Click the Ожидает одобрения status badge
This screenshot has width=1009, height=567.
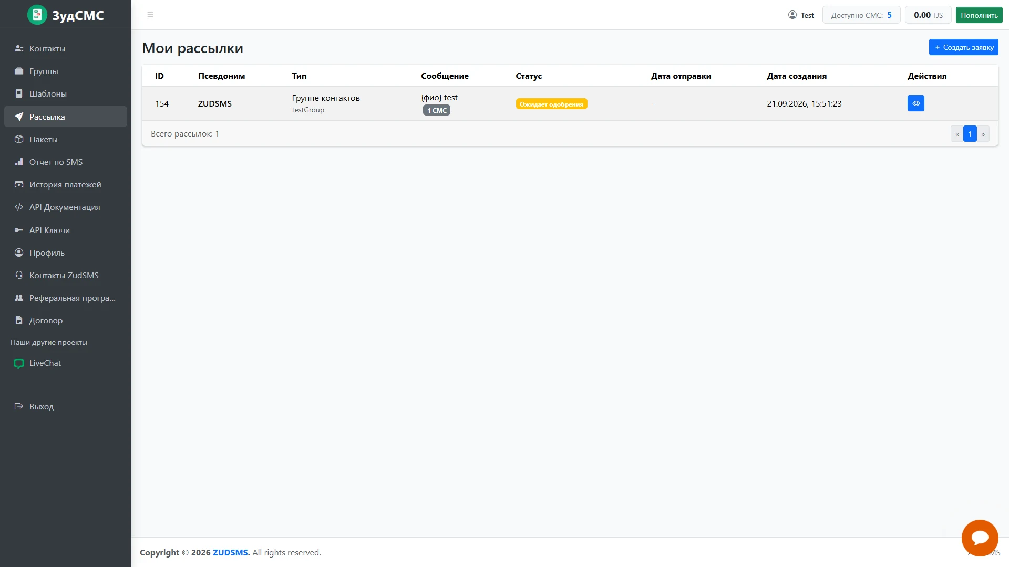[x=551, y=104]
